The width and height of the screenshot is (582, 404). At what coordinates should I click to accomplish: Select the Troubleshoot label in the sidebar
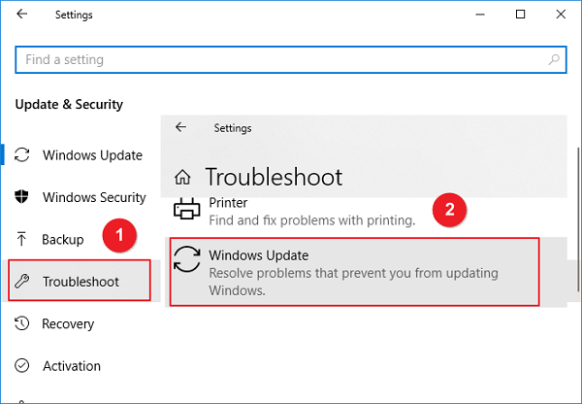81,282
